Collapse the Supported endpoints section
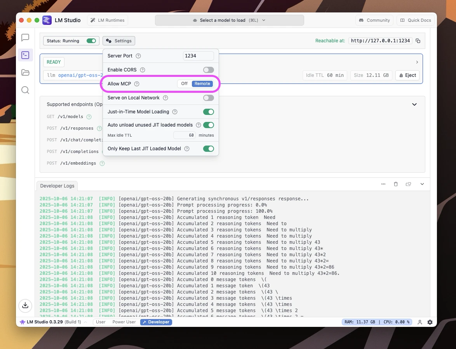Viewport: 456px width, 349px height. (x=414, y=104)
